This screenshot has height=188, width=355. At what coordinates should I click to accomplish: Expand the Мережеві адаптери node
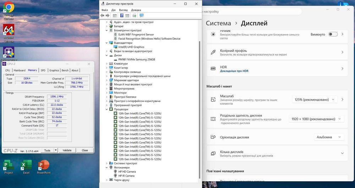(106, 80)
